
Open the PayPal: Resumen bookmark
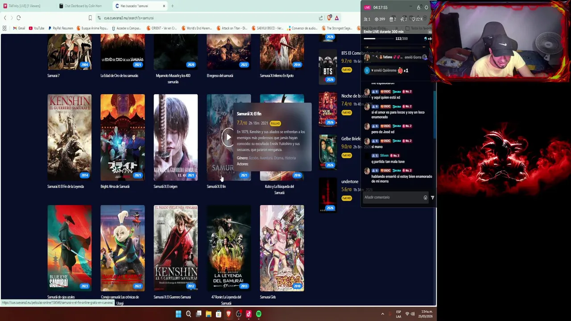click(60, 28)
